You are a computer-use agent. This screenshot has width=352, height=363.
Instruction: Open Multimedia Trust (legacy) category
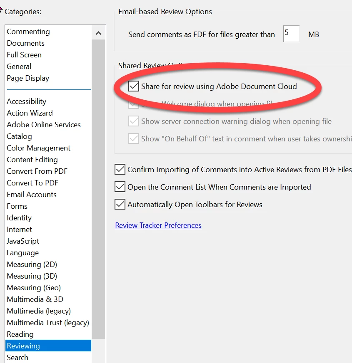coord(48,323)
